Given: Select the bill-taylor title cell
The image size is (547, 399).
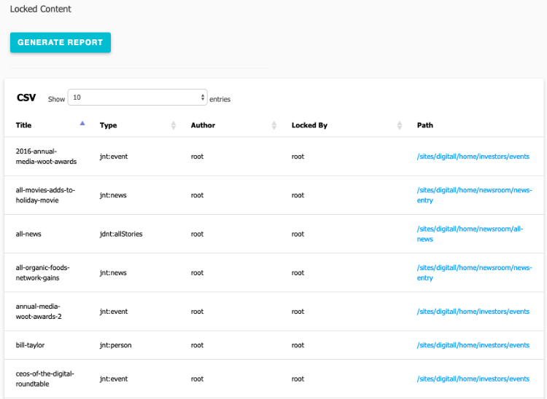Looking at the screenshot, I should coord(30,345).
